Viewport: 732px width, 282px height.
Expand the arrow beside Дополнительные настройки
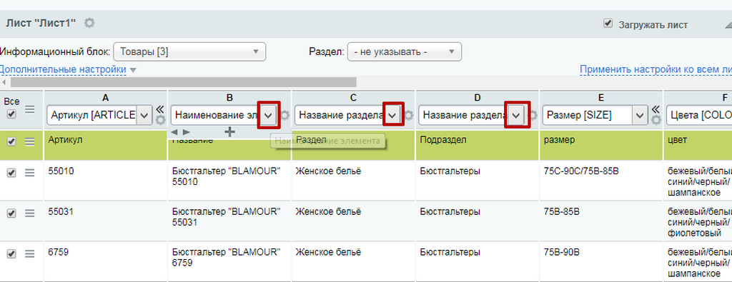pos(132,71)
